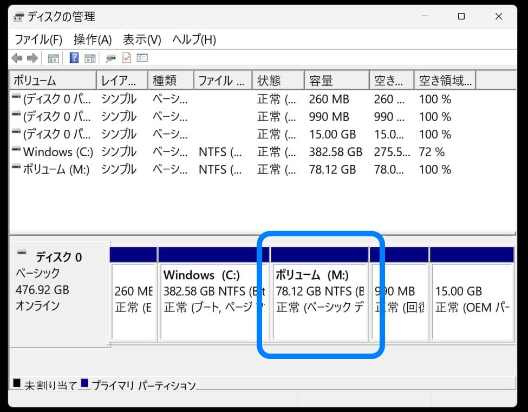Click the プライマリ パーティション legend entry
The height and width of the screenshot is (412, 528).
(x=139, y=385)
